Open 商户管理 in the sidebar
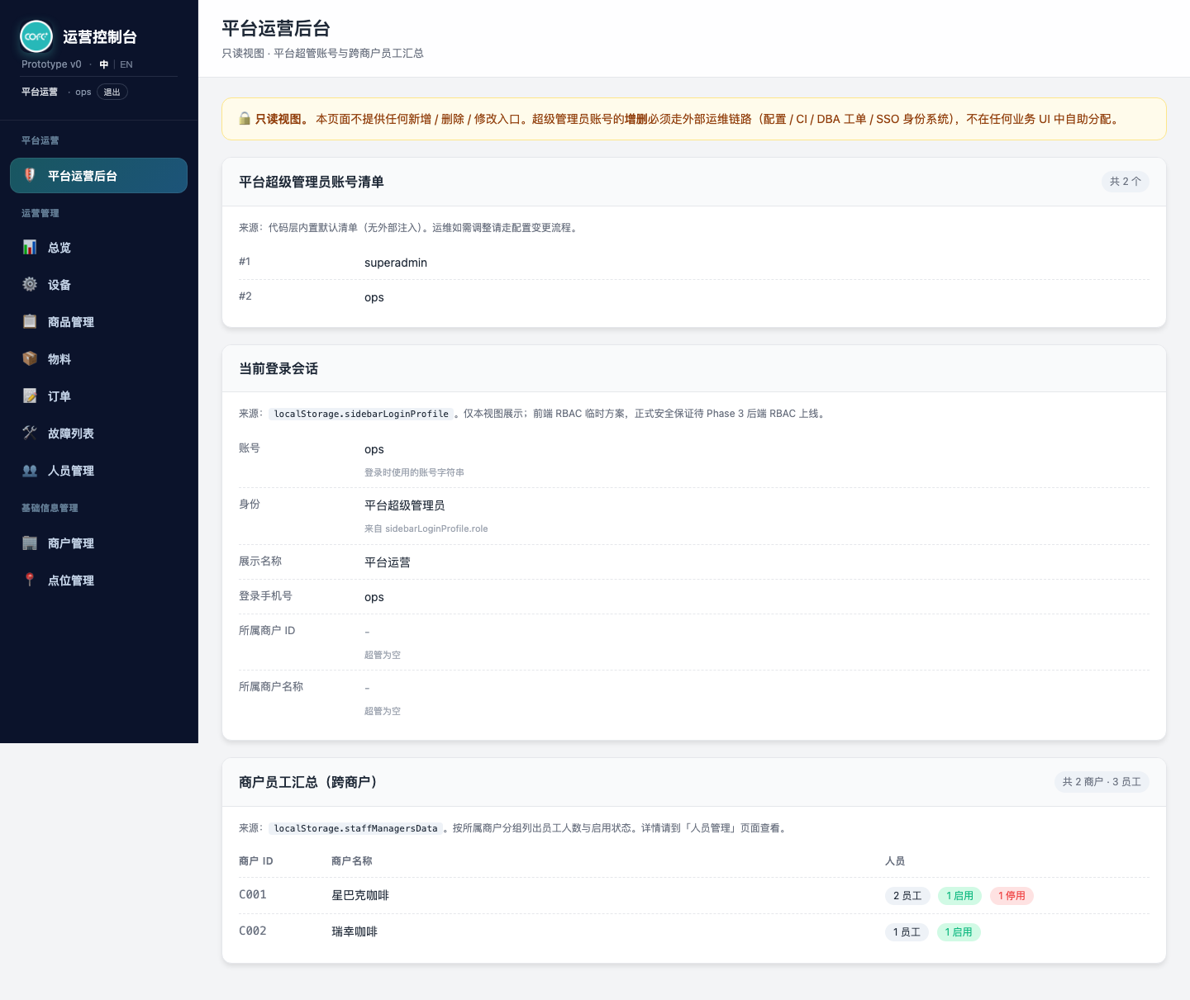 point(99,543)
